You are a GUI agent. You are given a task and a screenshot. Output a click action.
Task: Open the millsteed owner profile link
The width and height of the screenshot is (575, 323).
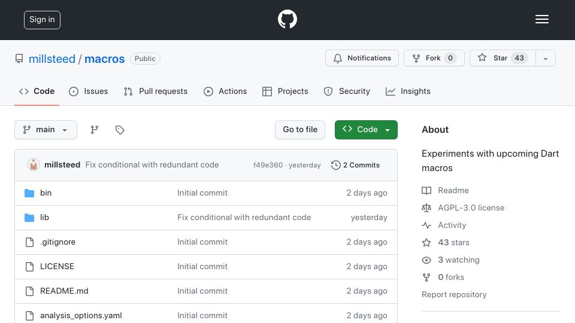pos(52,59)
